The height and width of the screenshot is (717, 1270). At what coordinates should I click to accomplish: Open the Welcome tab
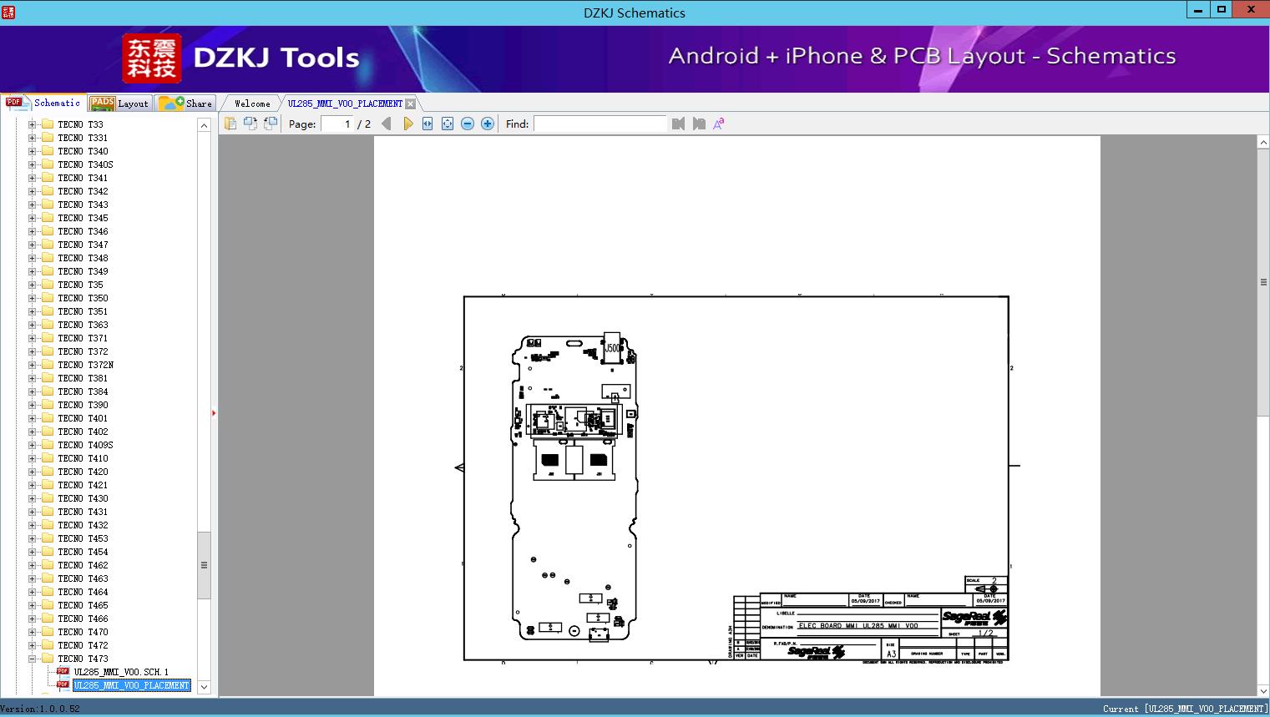pos(252,104)
